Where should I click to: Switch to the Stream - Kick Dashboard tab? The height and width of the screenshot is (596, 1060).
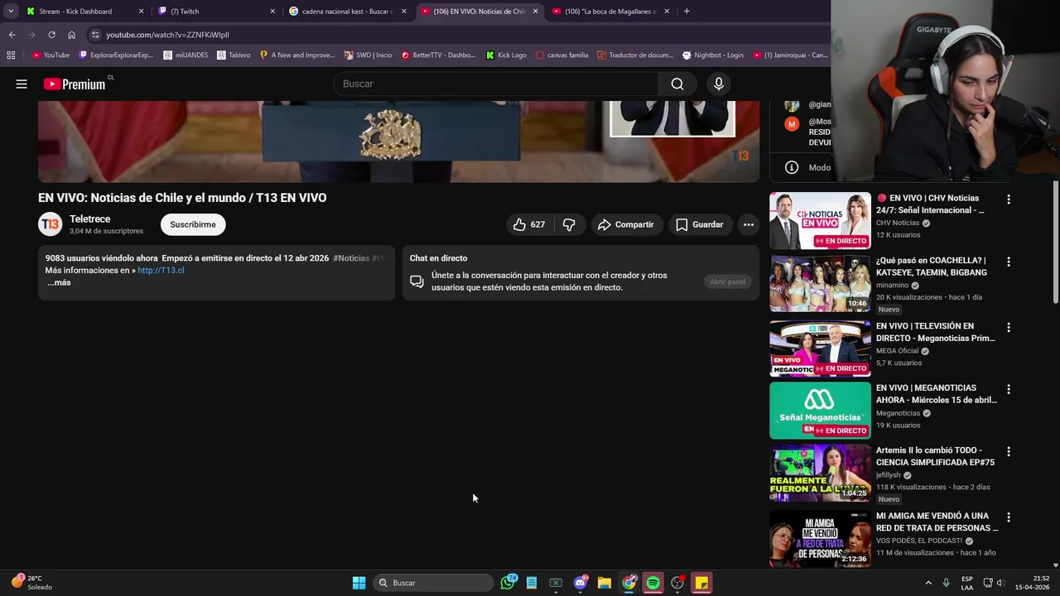point(83,12)
